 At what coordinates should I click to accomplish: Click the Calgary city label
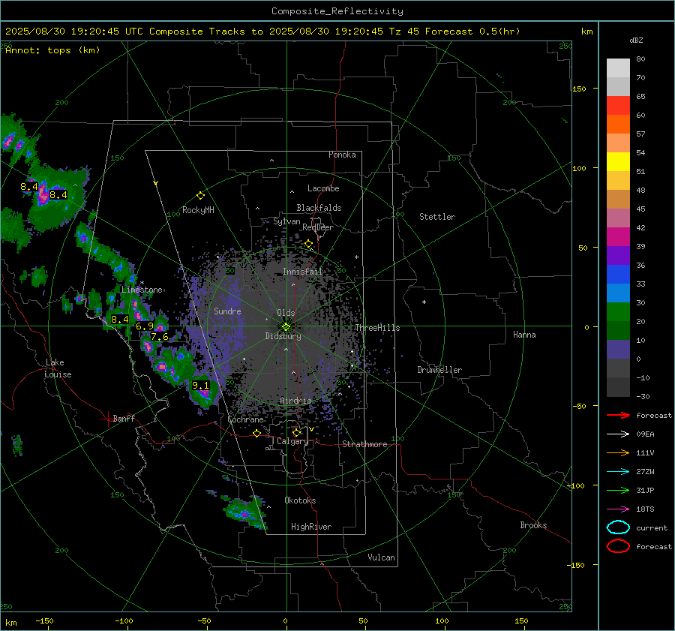[292, 441]
